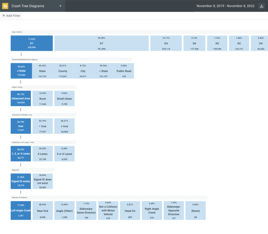Select the D7 district node

101,43
